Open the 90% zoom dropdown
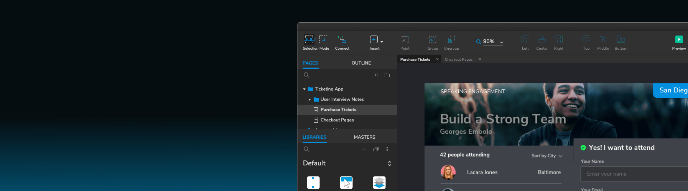 [502, 42]
